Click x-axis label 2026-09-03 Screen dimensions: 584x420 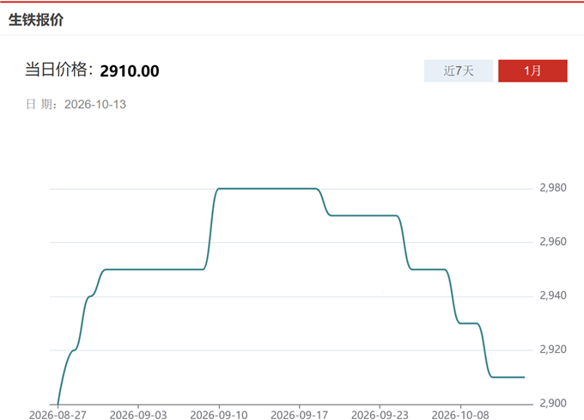coord(138,415)
